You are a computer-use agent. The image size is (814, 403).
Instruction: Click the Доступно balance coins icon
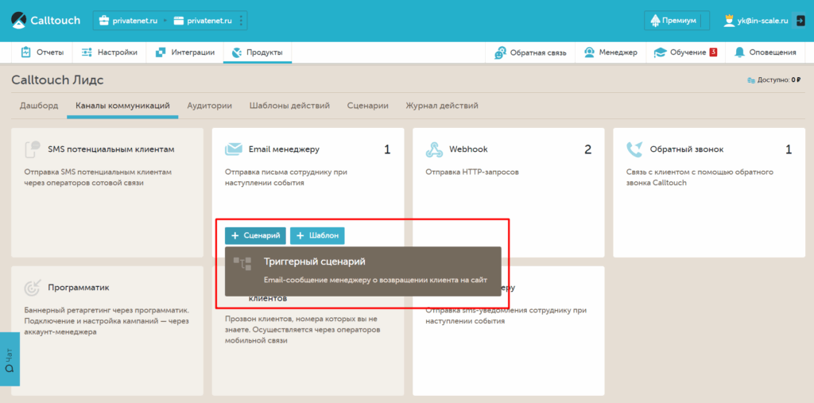(751, 80)
